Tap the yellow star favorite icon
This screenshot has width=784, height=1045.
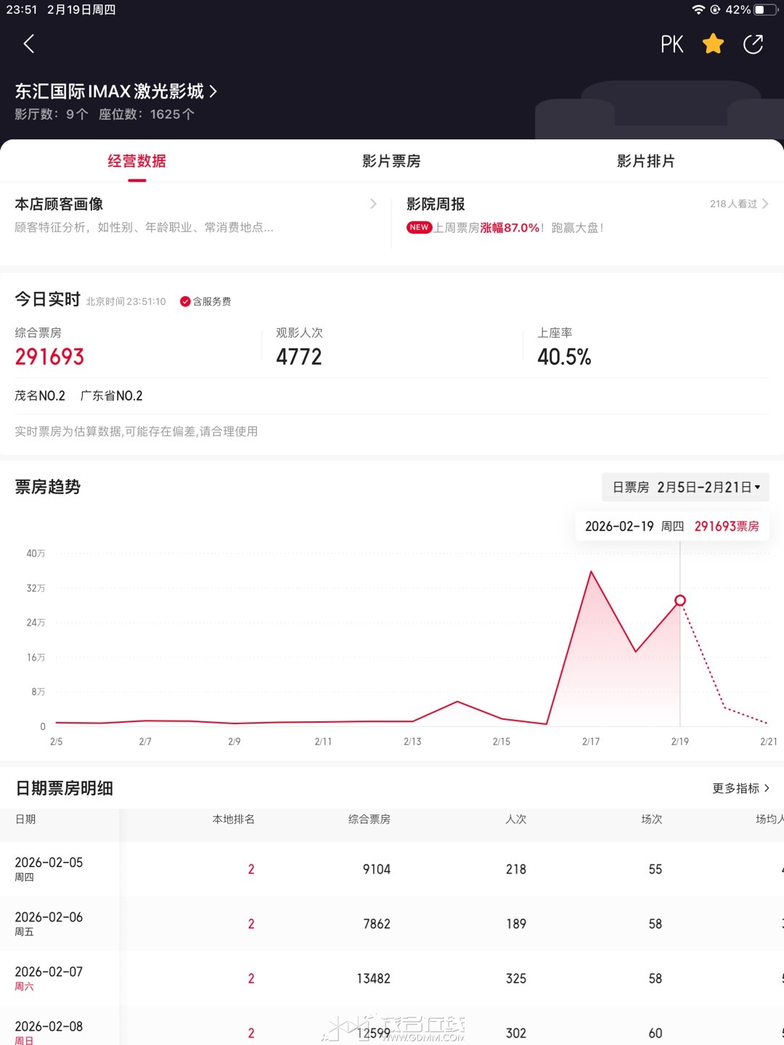[x=713, y=44]
